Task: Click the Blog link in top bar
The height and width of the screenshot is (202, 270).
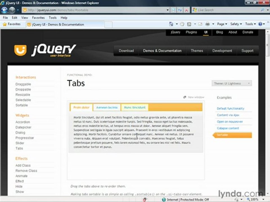Action: pos(219,32)
